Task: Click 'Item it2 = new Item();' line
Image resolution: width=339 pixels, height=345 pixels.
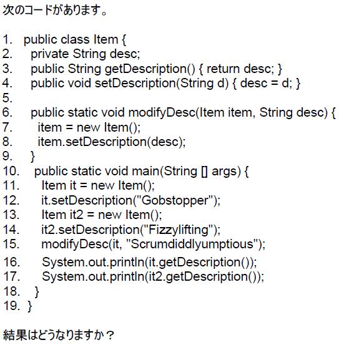Action: 102,215
